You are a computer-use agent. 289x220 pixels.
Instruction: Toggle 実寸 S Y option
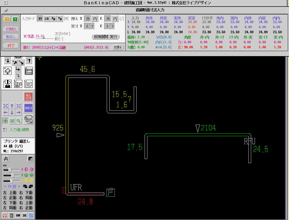click(92, 26)
